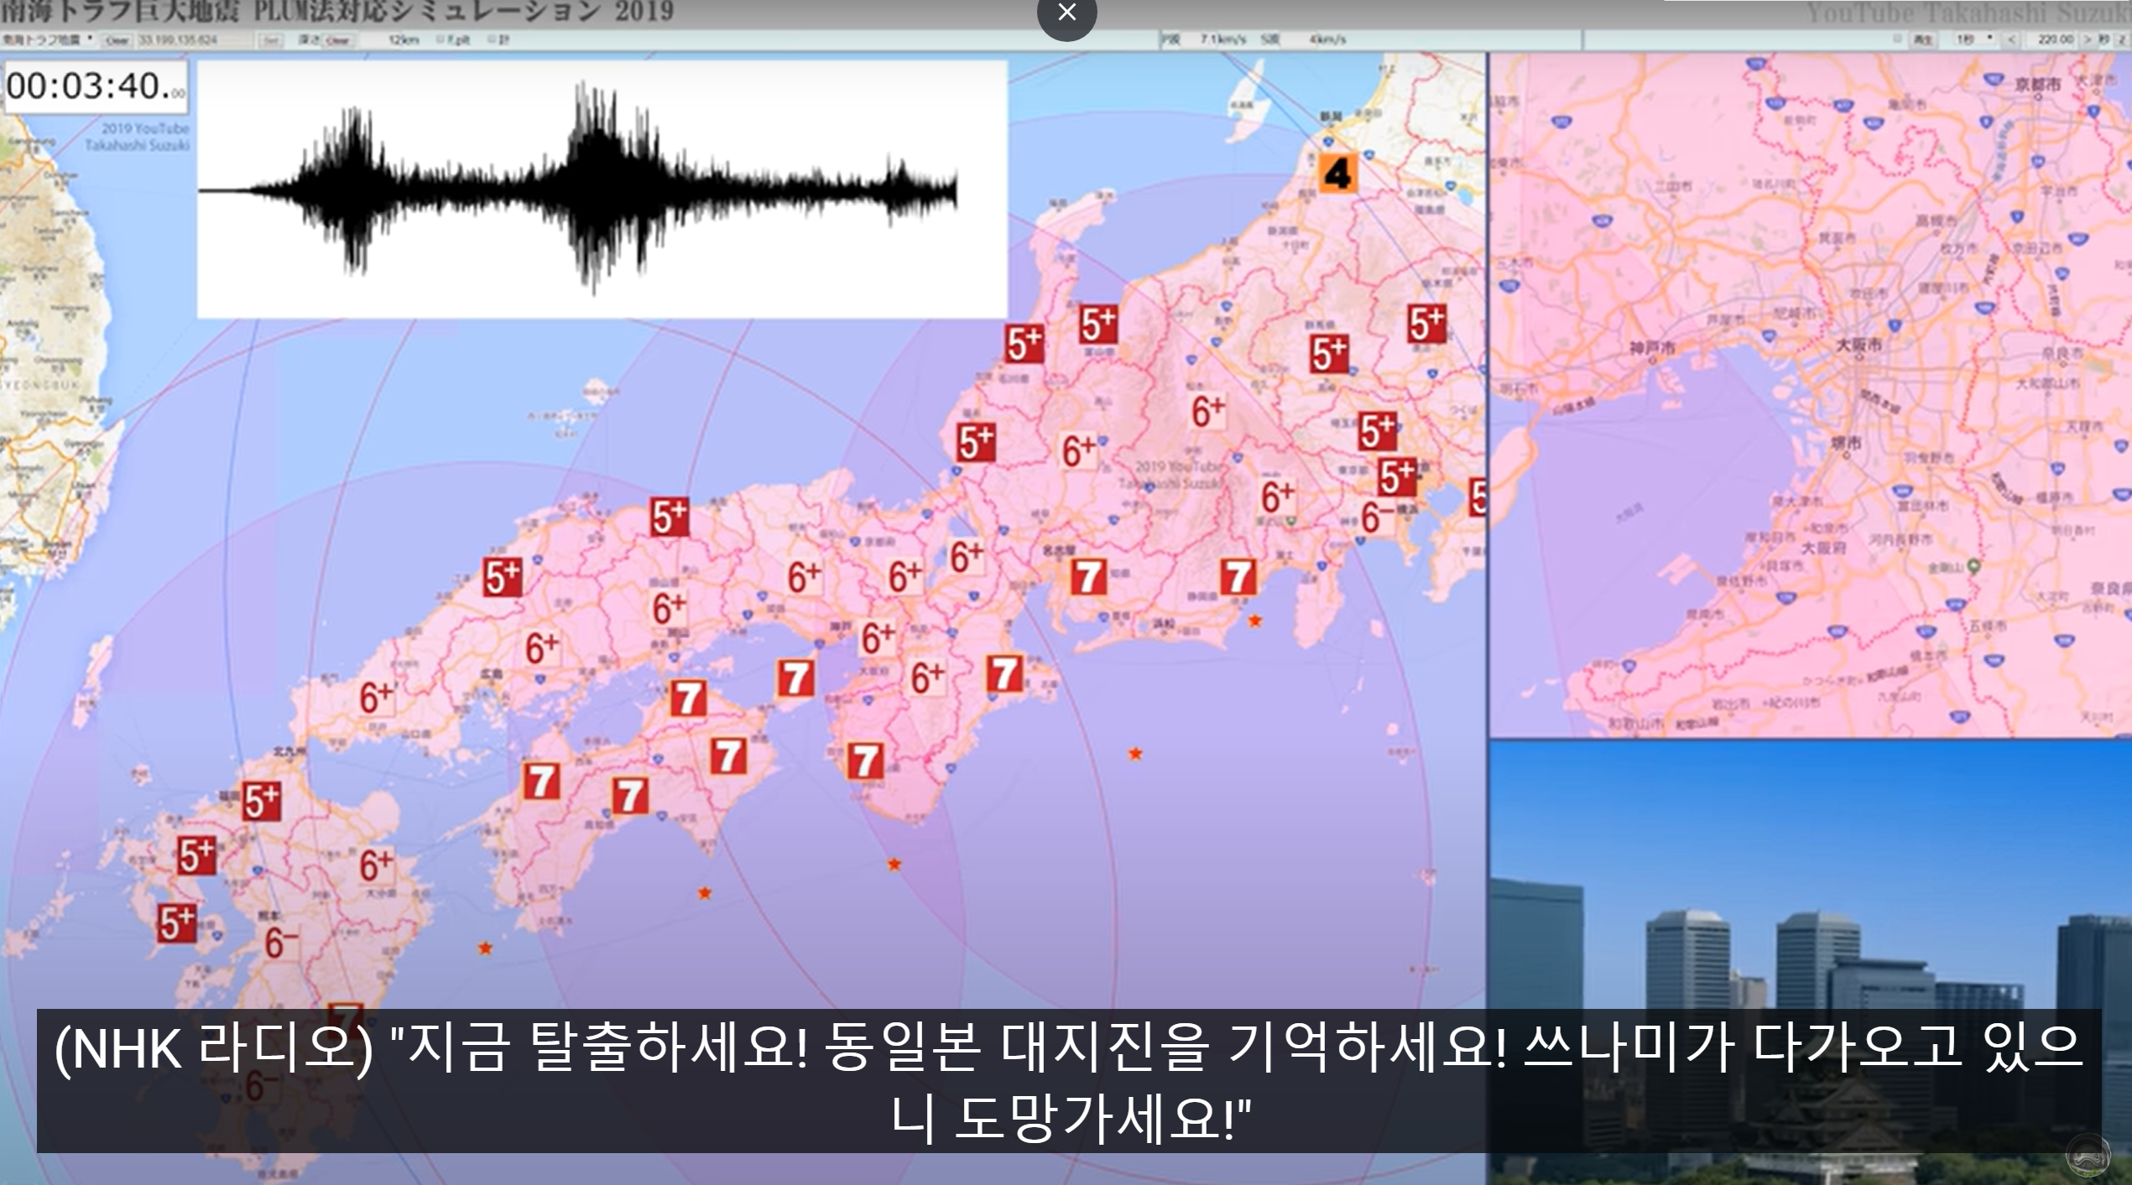Toggle the F.plt checkbox
Image resolution: width=2132 pixels, height=1185 pixels.
click(440, 39)
